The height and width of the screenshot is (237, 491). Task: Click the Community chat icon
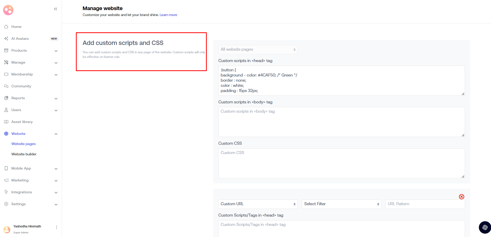click(6, 86)
